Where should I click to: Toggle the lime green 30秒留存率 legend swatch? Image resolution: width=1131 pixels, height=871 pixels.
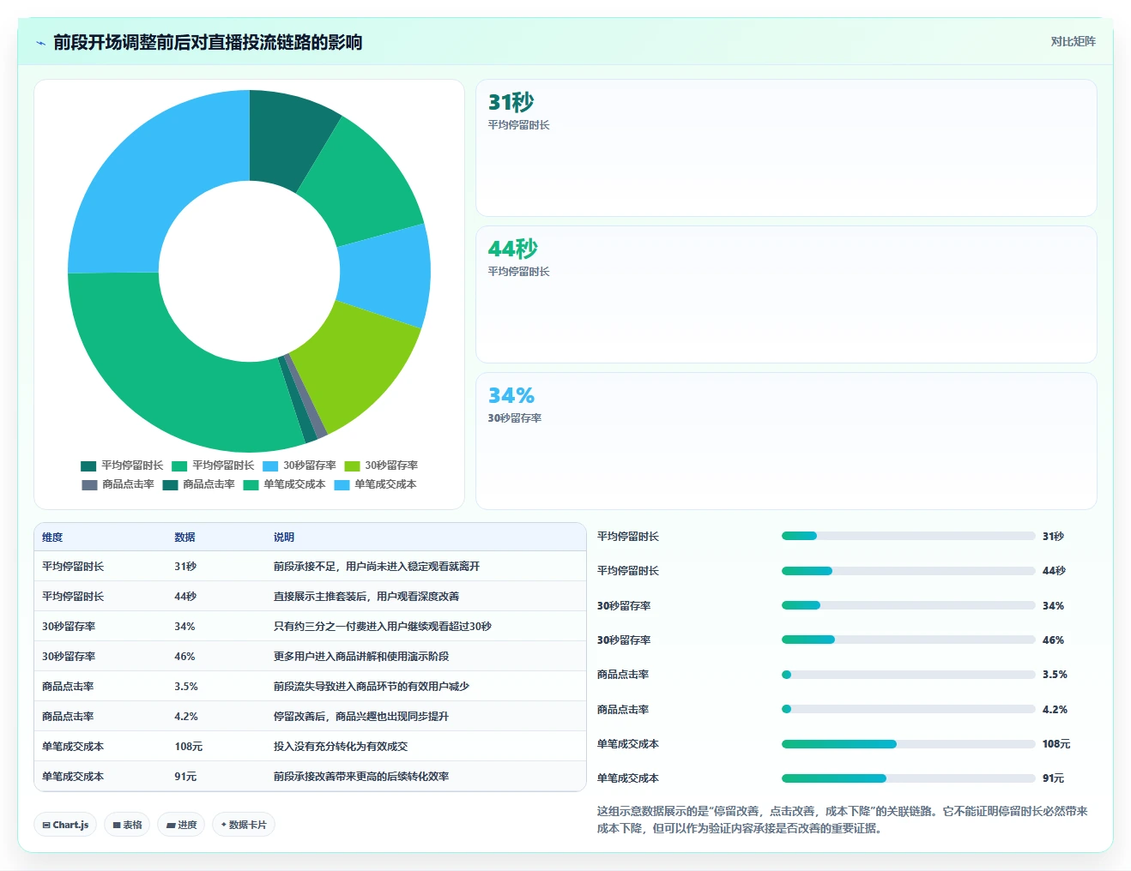click(352, 466)
